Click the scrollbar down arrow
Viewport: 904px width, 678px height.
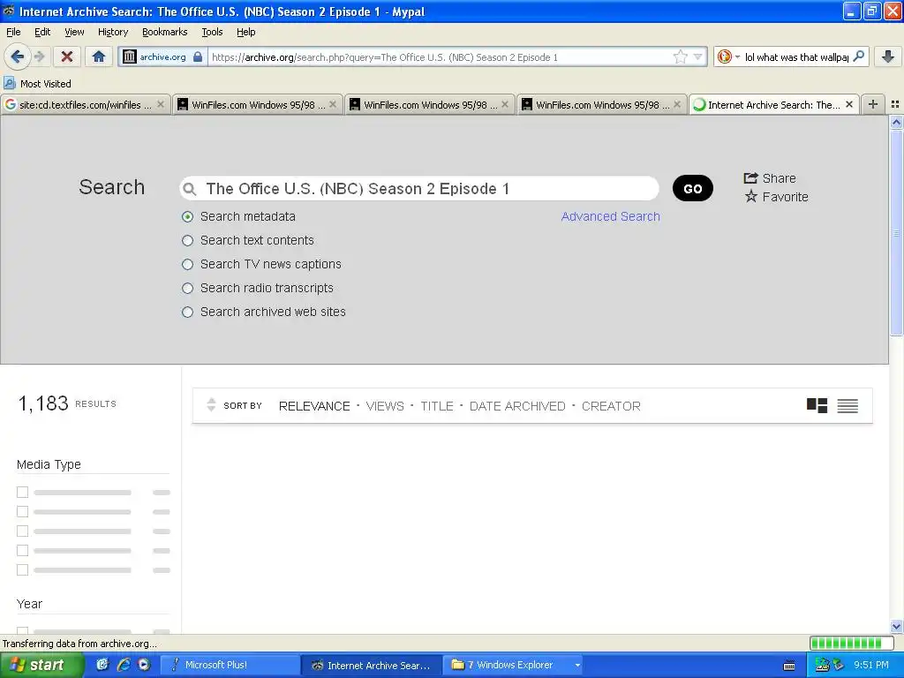click(x=896, y=627)
